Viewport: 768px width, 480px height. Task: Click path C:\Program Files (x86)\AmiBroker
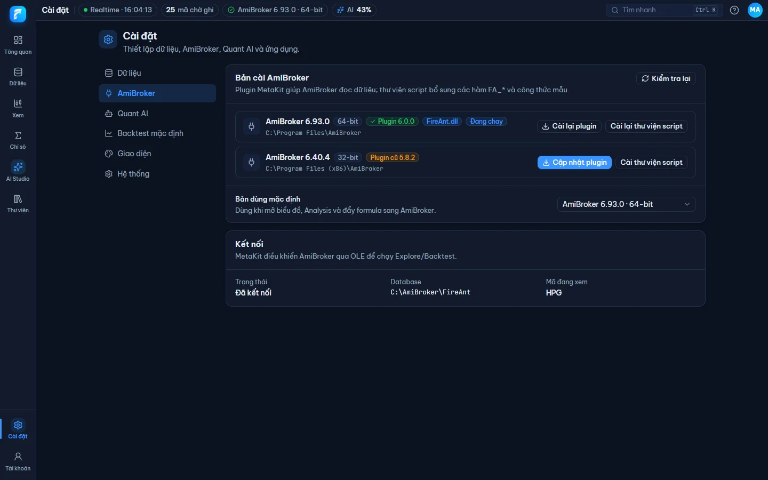(324, 169)
